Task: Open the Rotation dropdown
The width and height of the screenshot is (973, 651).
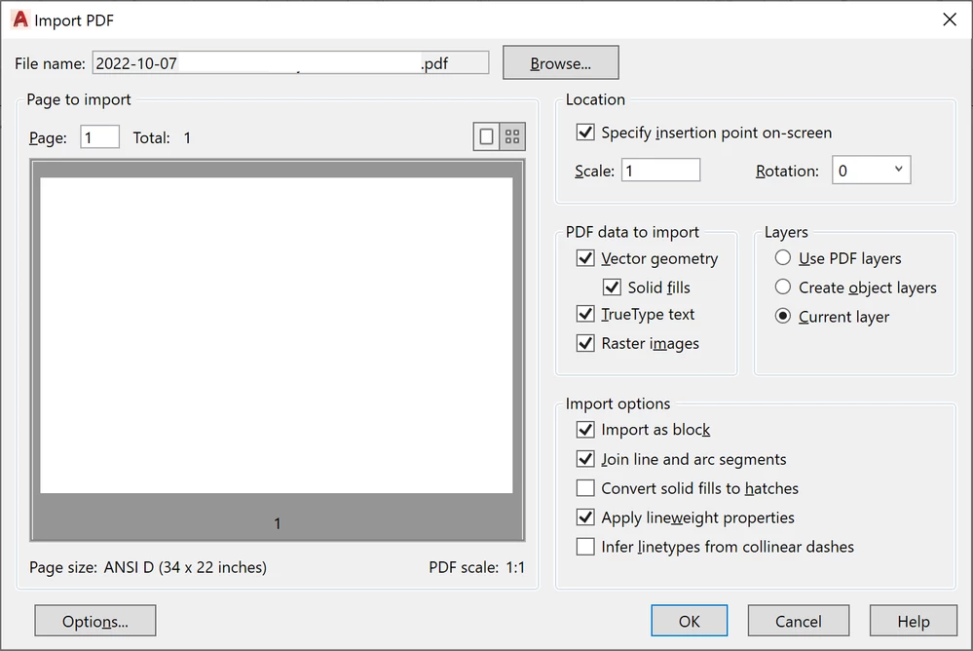Action: [898, 170]
